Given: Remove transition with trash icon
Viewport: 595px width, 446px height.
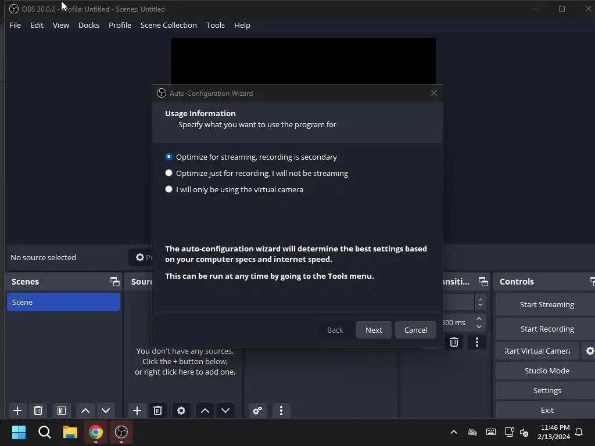Looking at the screenshot, I should coord(454,342).
